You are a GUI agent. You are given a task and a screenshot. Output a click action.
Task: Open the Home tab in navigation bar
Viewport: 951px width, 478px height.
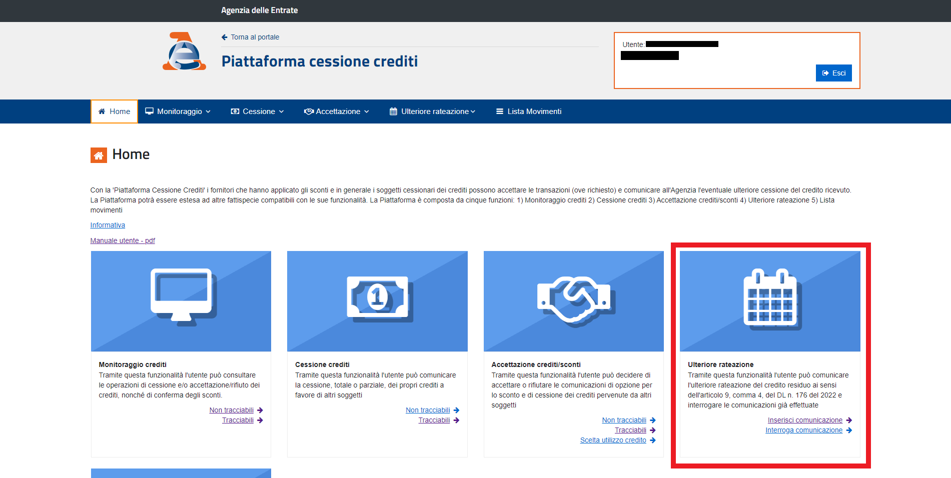point(114,111)
